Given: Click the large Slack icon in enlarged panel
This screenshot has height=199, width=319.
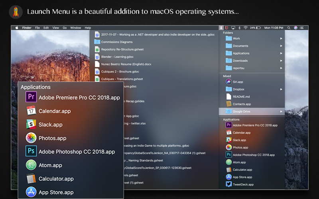Looking at the screenshot, I should (31, 124).
